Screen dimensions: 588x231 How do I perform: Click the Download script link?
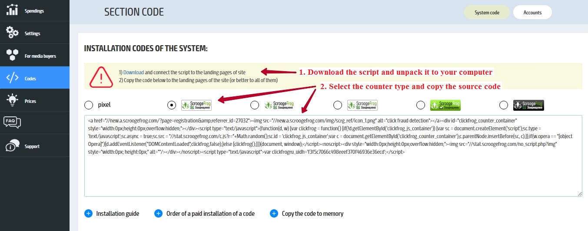[x=133, y=72]
